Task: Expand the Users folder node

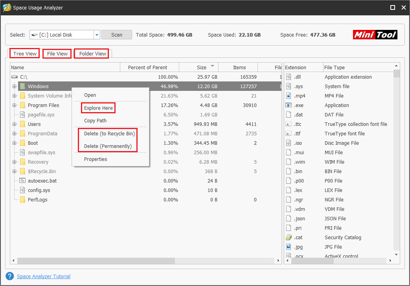Action: pos(15,124)
